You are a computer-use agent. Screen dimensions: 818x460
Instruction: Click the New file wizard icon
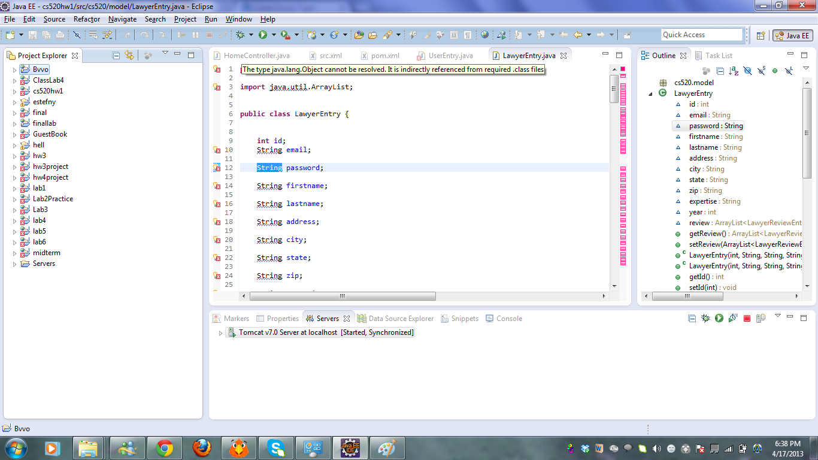[10, 35]
